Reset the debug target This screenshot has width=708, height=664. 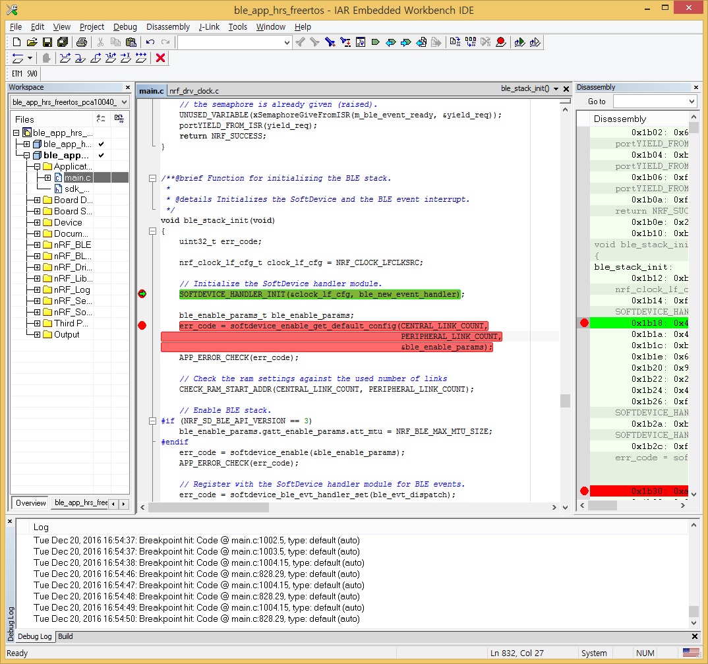click(17, 58)
